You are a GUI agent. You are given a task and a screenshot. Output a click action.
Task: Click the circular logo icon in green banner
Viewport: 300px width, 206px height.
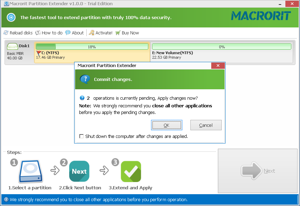click(x=11, y=17)
